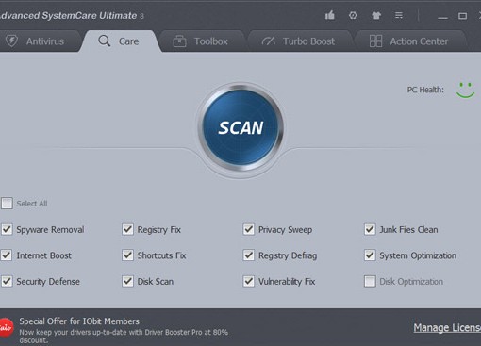Image resolution: width=481 pixels, height=346 pixels.
Task: Uncheck Spyware Removal
Action: click(x=7, y=229)
